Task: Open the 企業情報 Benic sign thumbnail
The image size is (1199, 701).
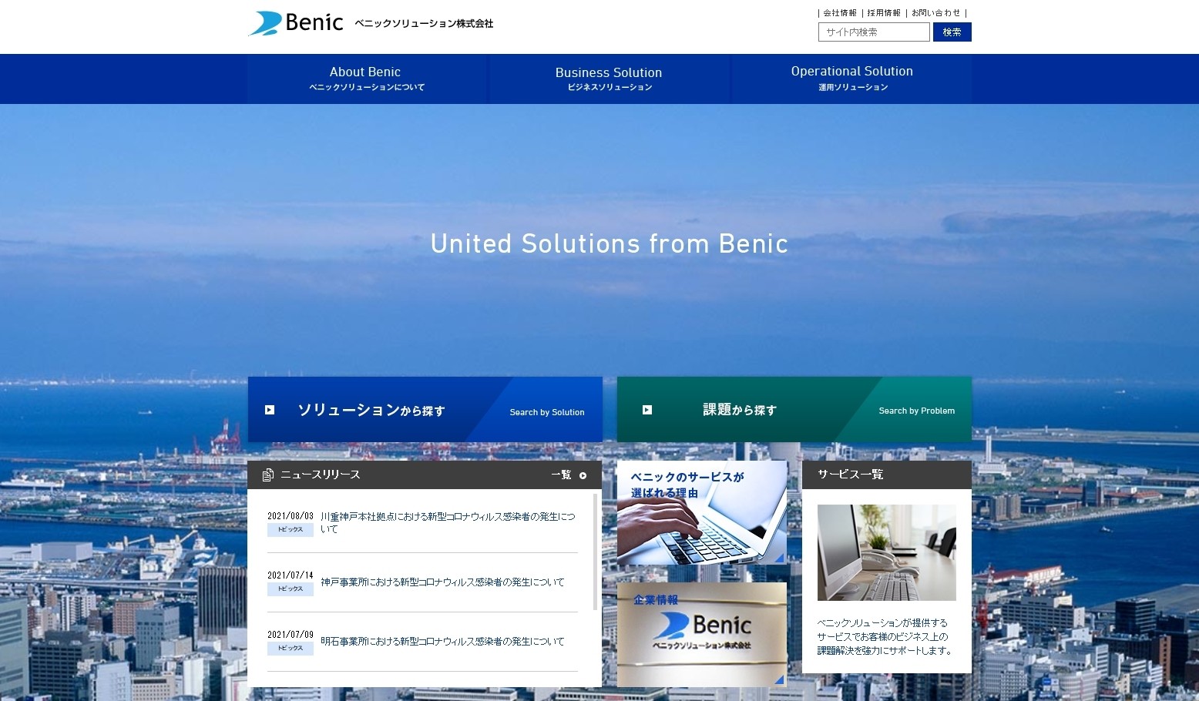Action: pyautogui.click(x=701, y=634)
